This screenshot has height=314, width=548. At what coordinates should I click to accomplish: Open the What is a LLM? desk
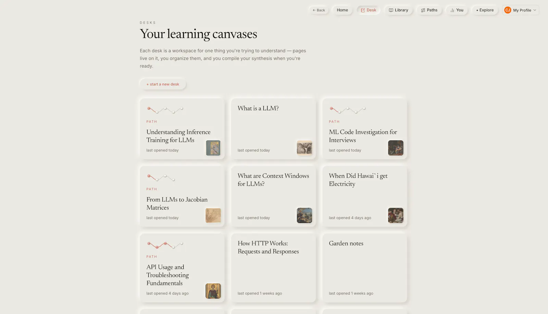(x=273, y=129)
